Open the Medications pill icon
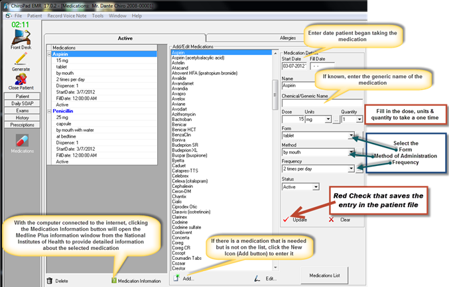 click(x=22, y=140)
